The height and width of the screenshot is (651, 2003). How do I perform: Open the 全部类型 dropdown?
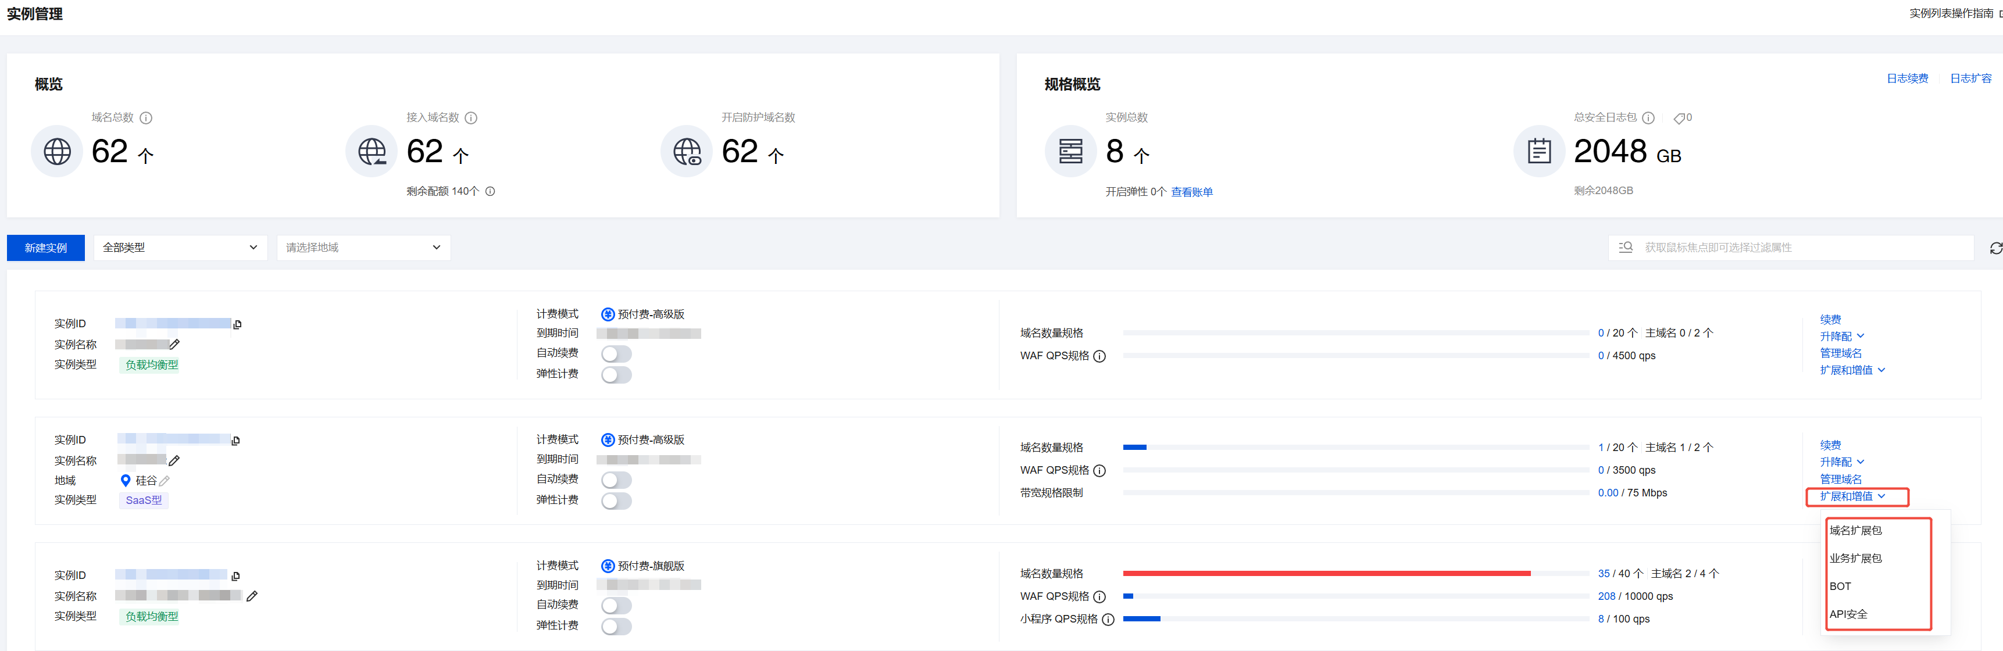coord(180,248)
